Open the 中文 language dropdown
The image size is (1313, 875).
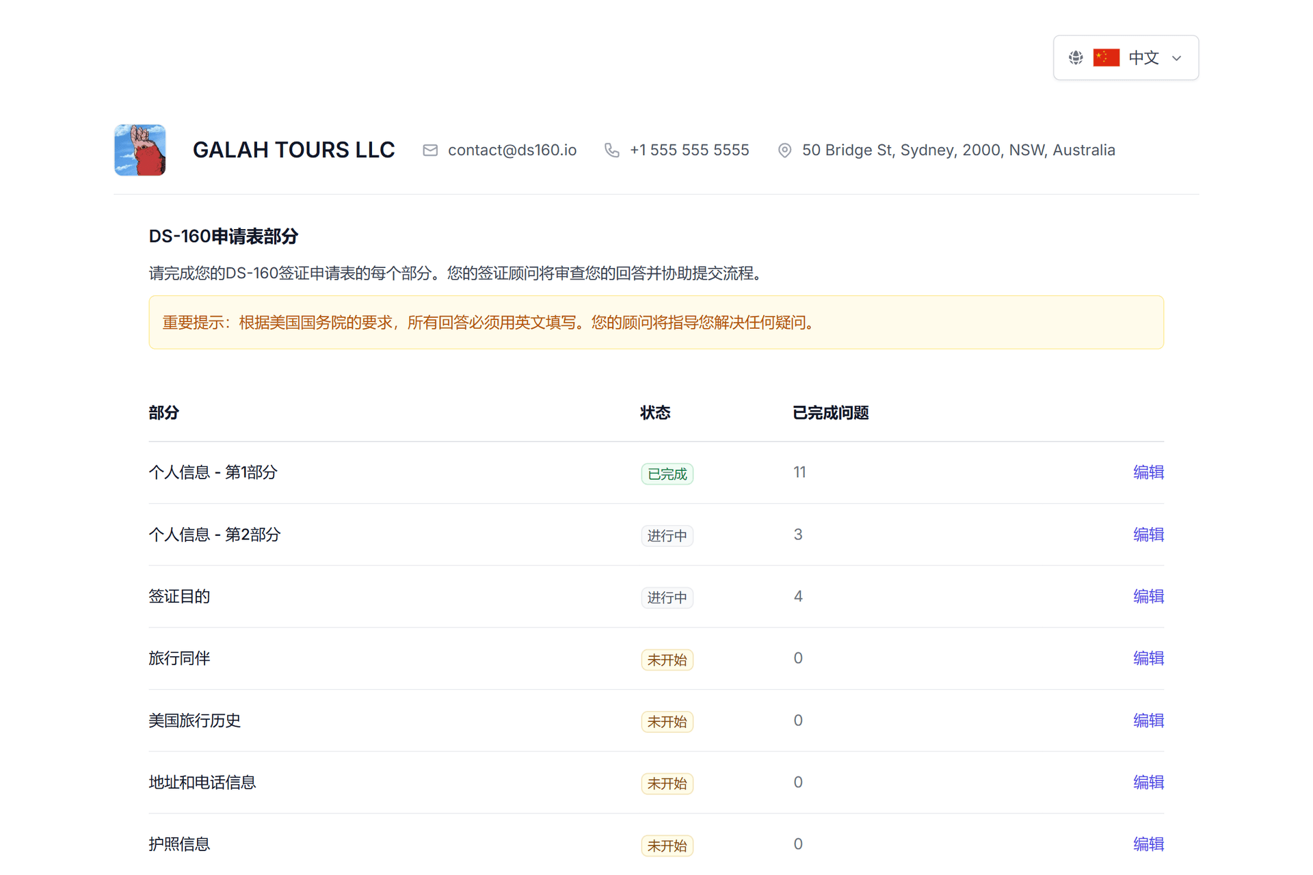click(1143, 57)
